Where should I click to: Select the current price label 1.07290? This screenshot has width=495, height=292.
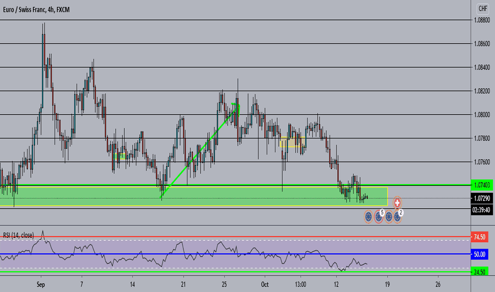pos(482,198)
